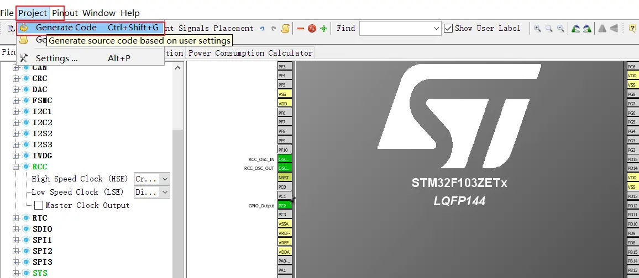Click the PC3 pin on the chip
The image size is (639, 278).
[285, 214]
